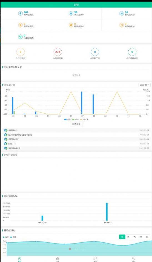Click the red dashed circle showing 274
The image size is (152, 262).
[x=58, y=52]
